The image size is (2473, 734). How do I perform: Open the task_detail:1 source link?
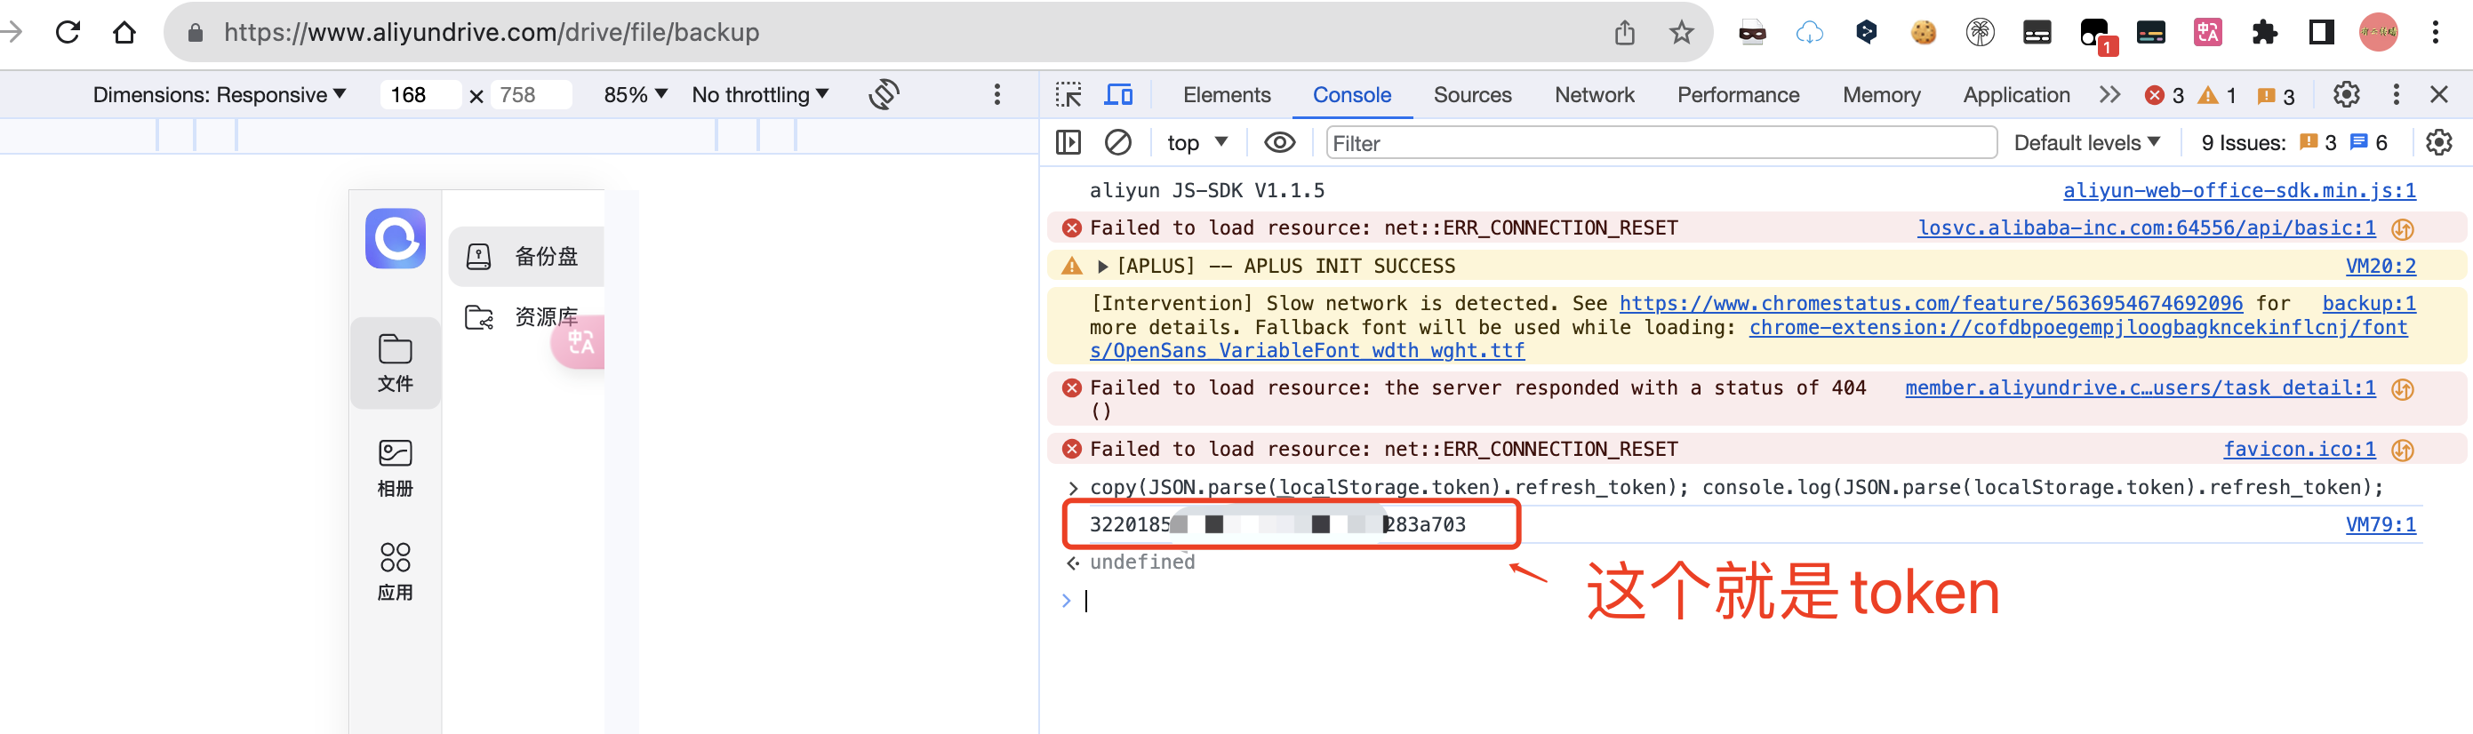coord(2140,387)
